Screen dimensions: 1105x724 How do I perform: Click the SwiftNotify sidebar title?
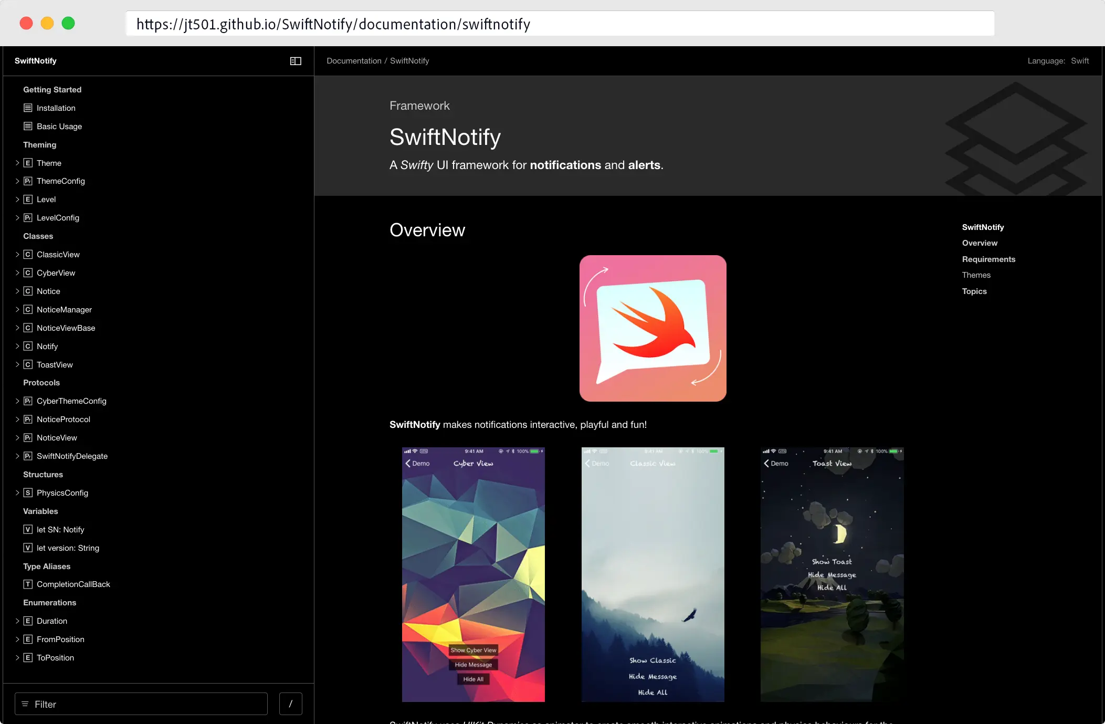point(36,61)
